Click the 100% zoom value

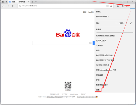(x=121, y=23)
